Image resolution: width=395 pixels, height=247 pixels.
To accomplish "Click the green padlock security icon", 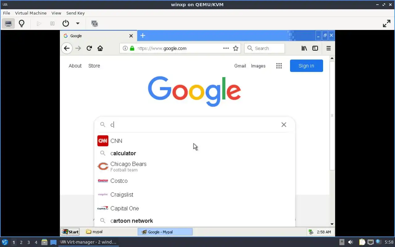I will point(132,48).
